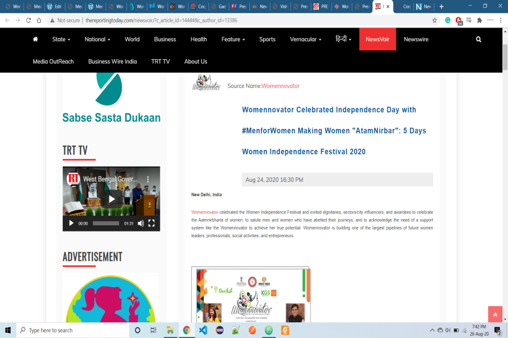Expand the Vernacular dropdown menu
The height and width of the screenshot is (338, 508).
305,39
